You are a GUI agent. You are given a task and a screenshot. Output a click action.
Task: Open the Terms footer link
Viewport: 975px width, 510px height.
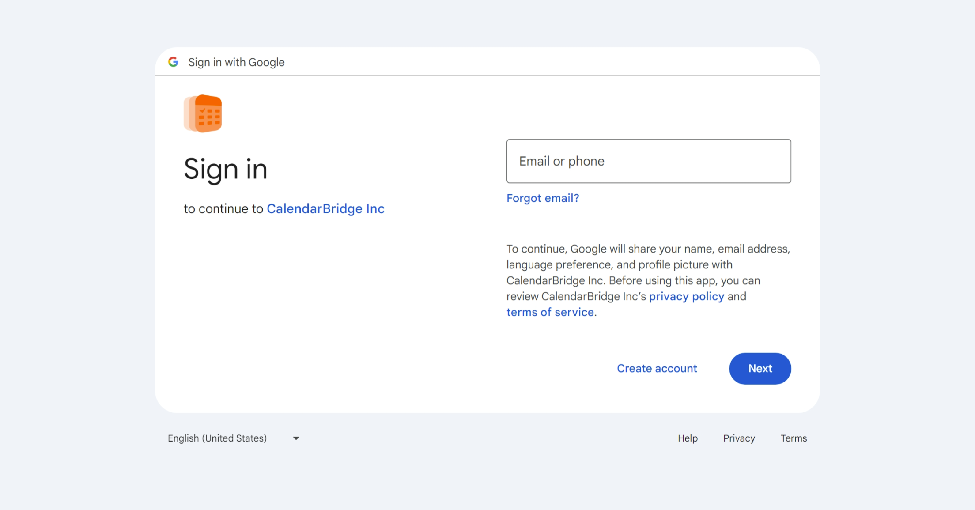[x=794, y=438]
